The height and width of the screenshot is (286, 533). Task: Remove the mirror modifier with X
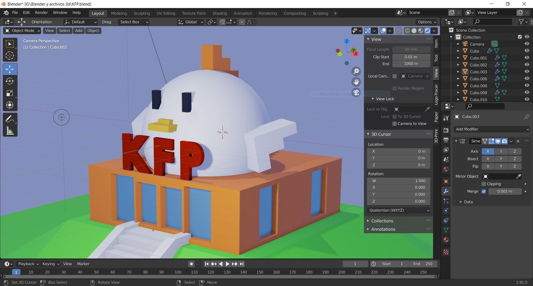point(518,141)
